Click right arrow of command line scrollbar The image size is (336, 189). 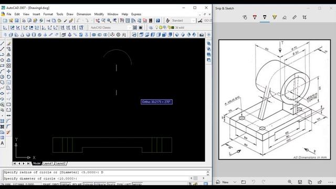point(203,178)
